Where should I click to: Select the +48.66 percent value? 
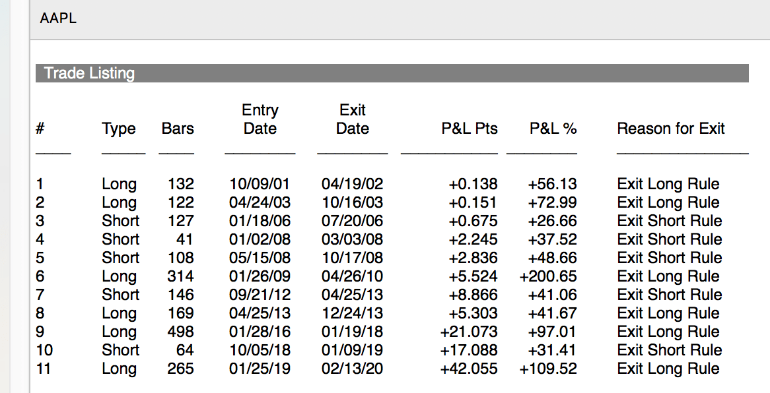[x=552, y=258]
